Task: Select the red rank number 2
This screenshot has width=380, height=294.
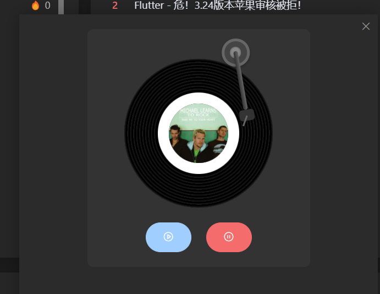Action: click(x=115, y=6)
